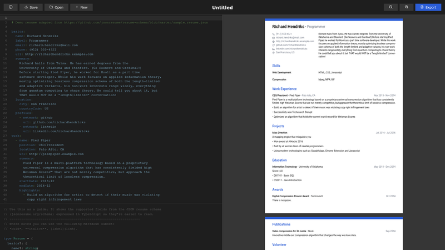445x250 pixels.
Task: Click the LinkedIn icon in preview
Action: pyautogui.click(x=273, y=49)
